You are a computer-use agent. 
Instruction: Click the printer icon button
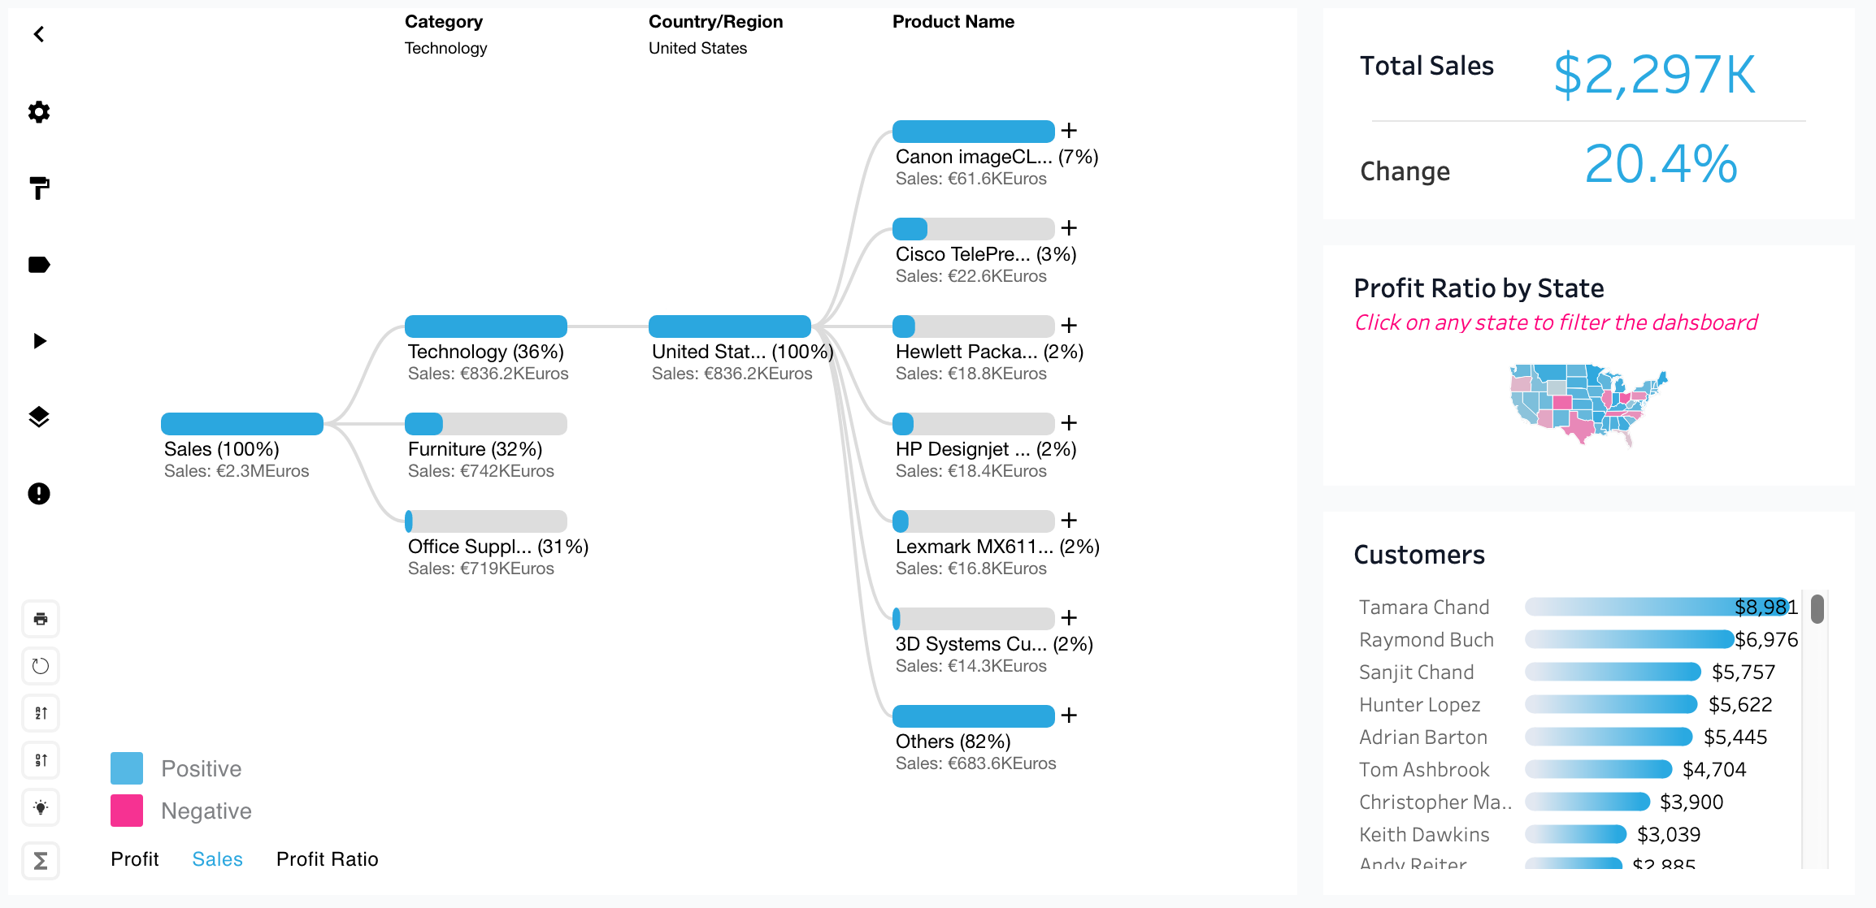(x=41, y=620)
